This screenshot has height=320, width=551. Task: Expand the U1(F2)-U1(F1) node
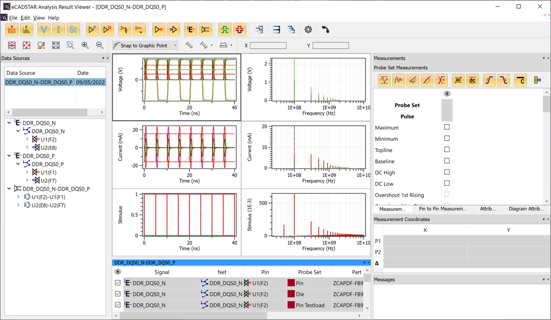point(18,197)
